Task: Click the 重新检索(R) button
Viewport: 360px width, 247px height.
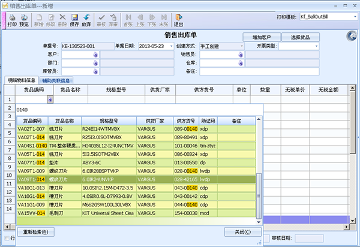Action: pos(35,232)
